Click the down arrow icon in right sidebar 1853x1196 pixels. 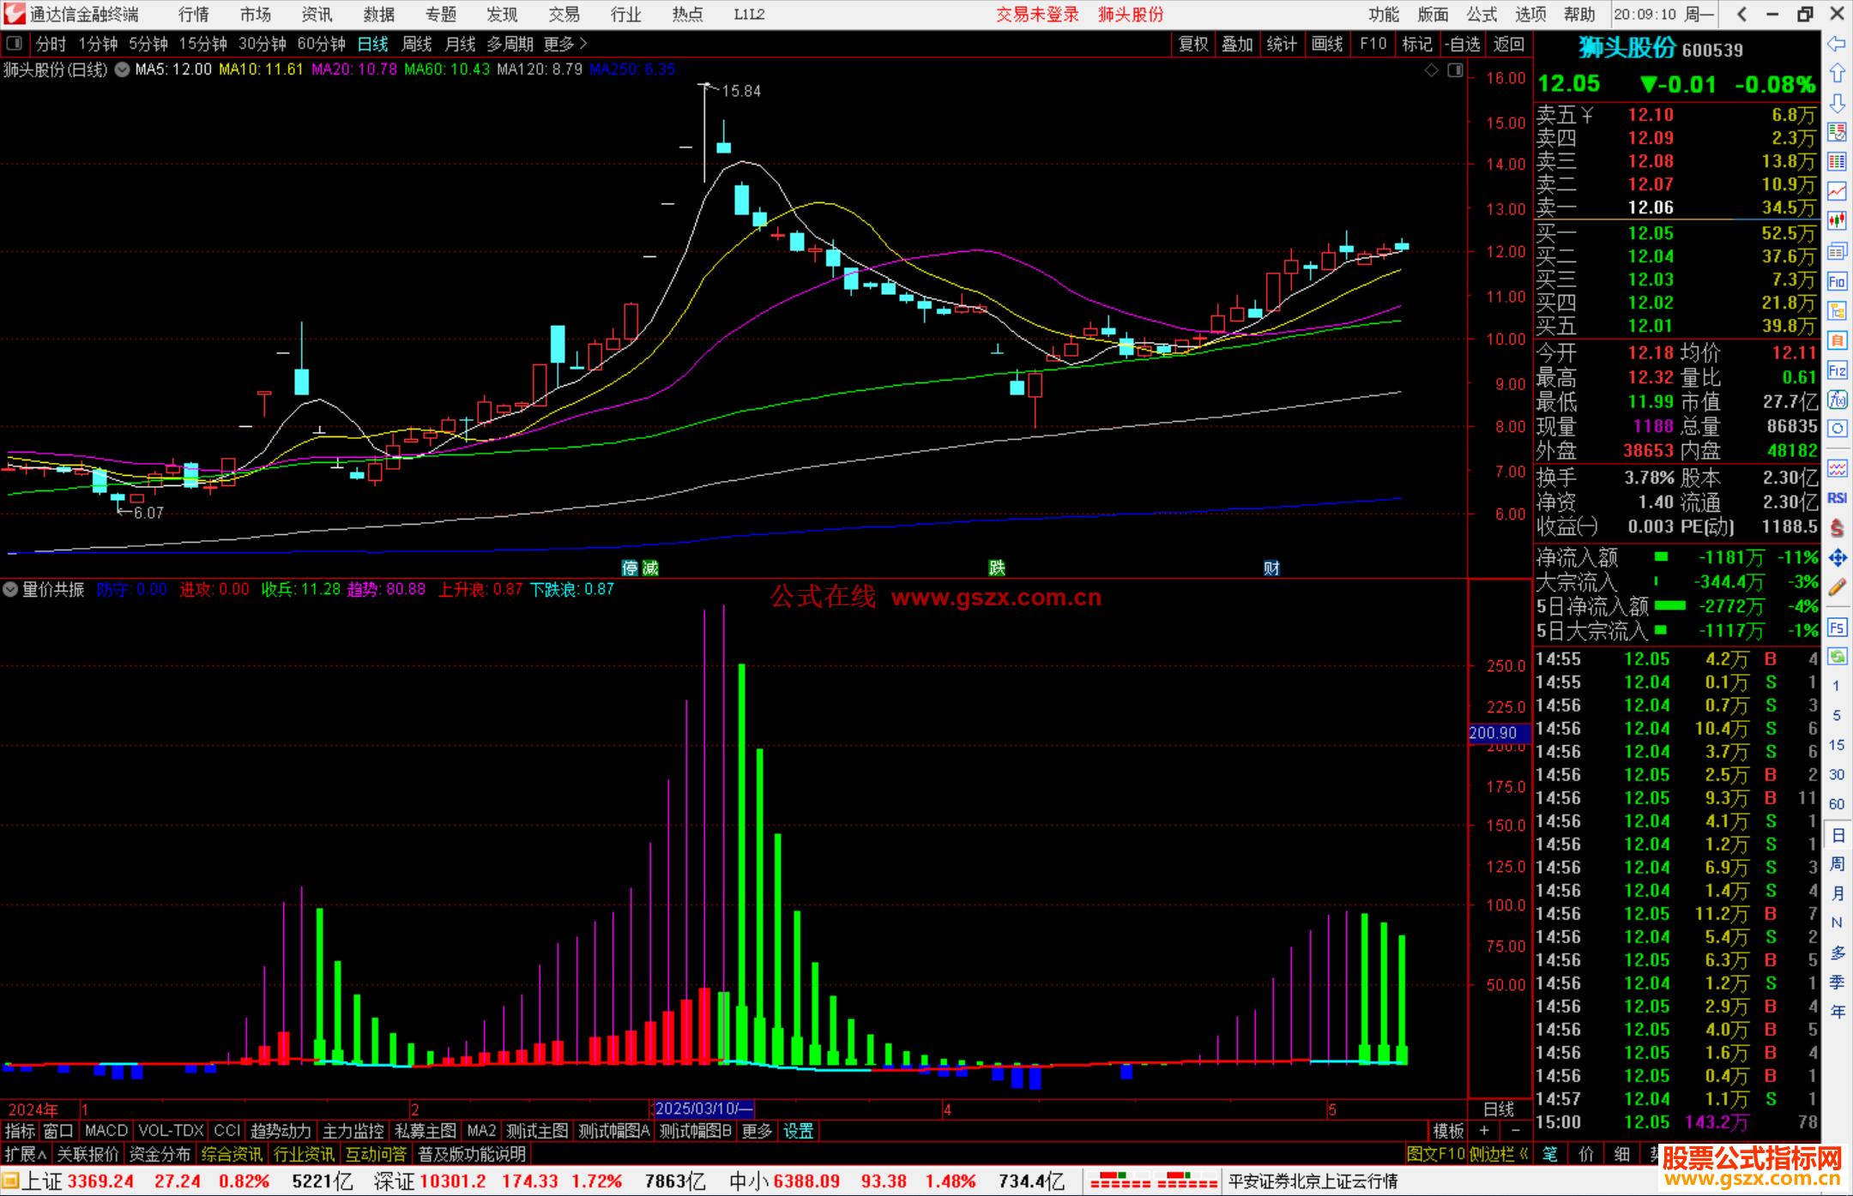pyautogui.click(x=1837, y=103)
